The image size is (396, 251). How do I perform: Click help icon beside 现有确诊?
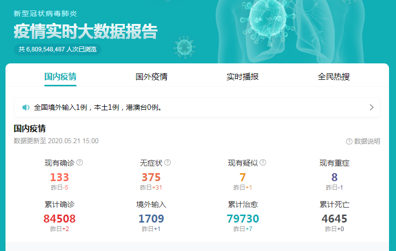(80, 163)
